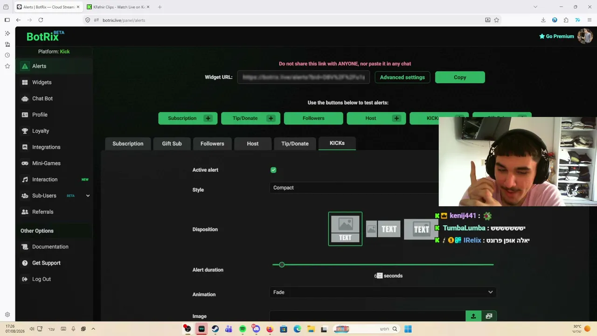Test a Host alert
The height and width of the screenshot is (336, 597).
pos(371,119)
